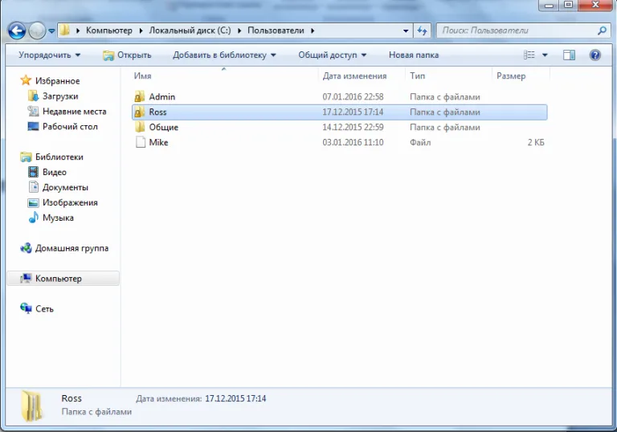Expand address bar history dropdown

pyautogui.click(x=406, y=31)
